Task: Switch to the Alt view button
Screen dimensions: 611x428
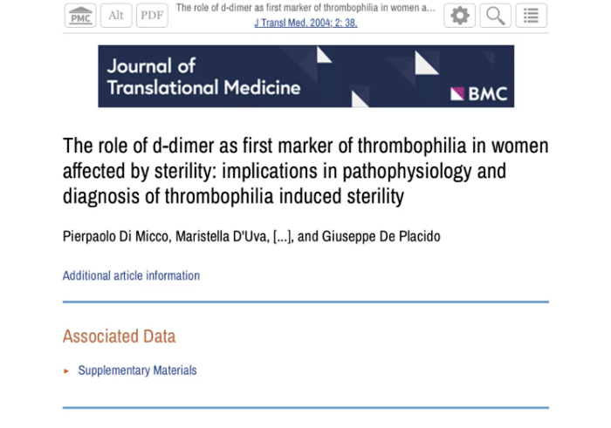Action: coord(116,16)
